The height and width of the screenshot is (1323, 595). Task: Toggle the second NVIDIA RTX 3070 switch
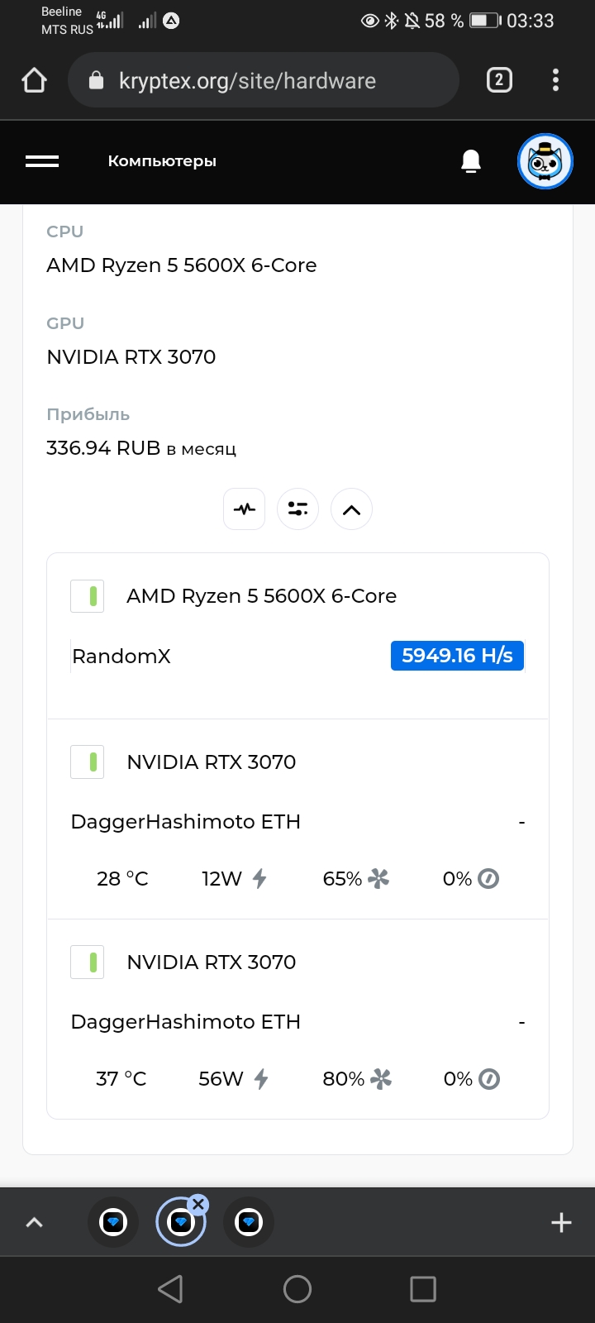(88, 962)
